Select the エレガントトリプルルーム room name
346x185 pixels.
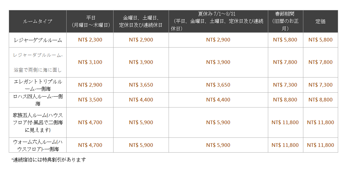(x=38, y=85)
